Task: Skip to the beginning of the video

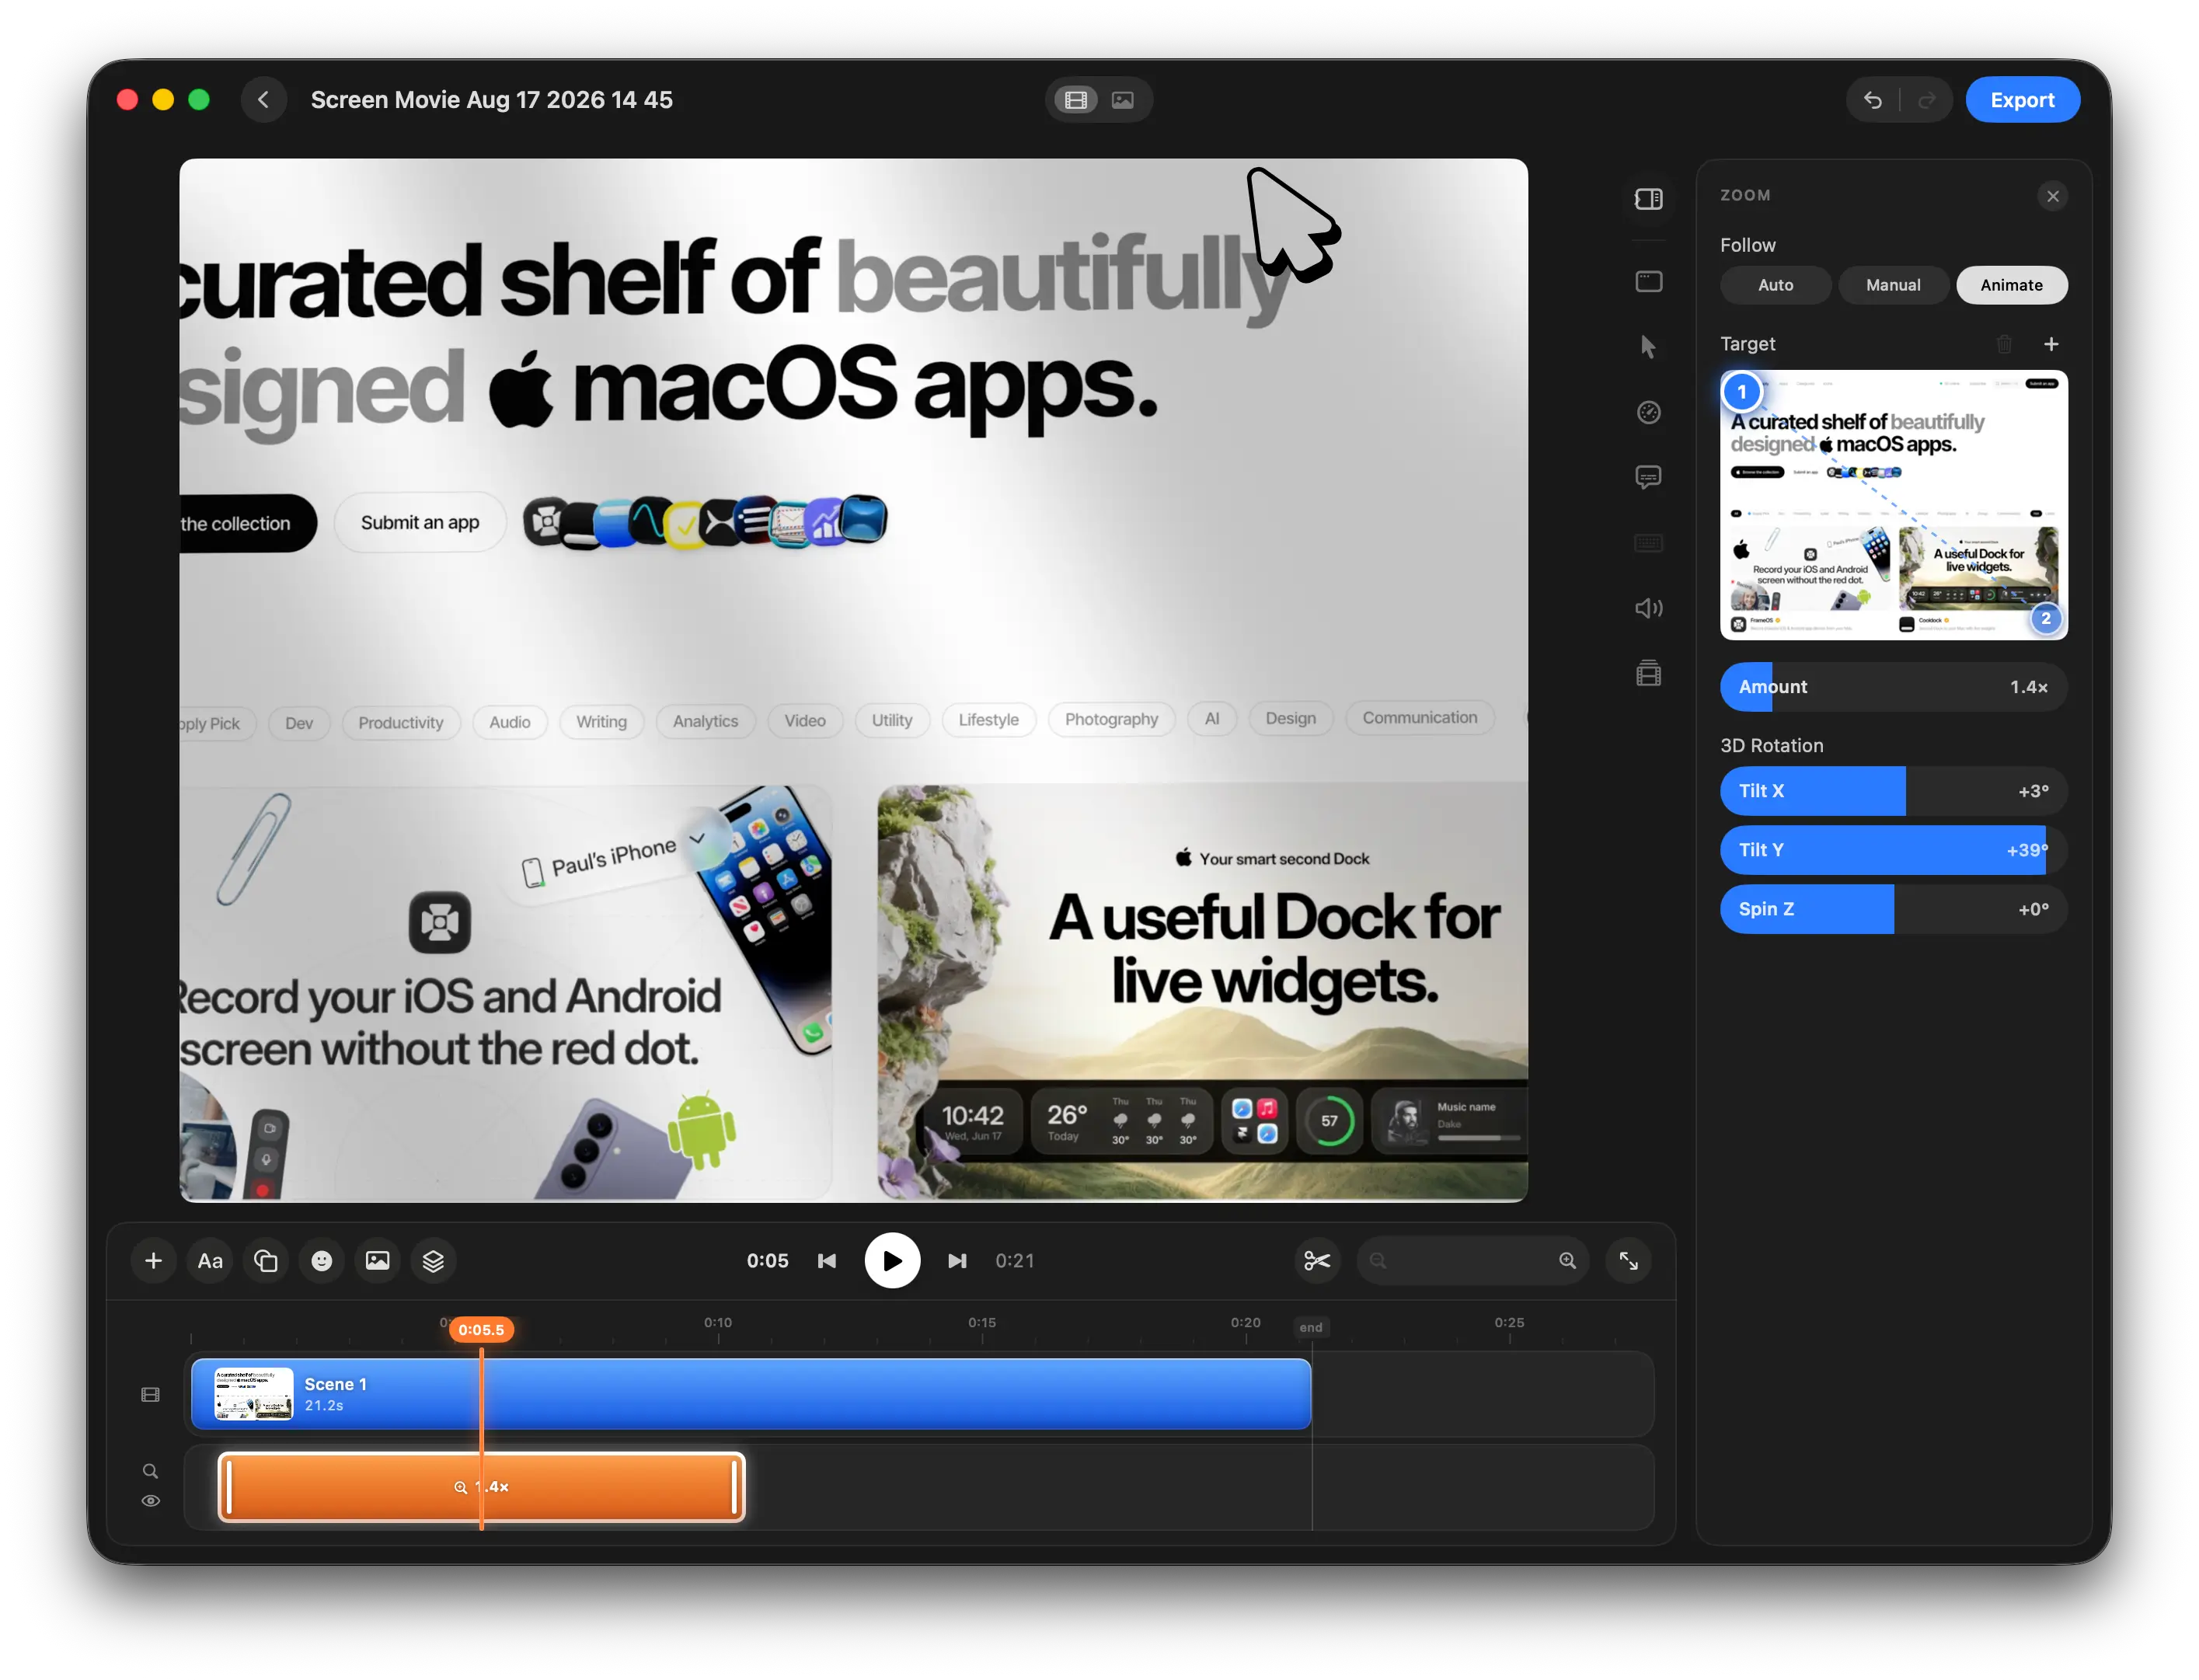Action: tap(827, 1261)
